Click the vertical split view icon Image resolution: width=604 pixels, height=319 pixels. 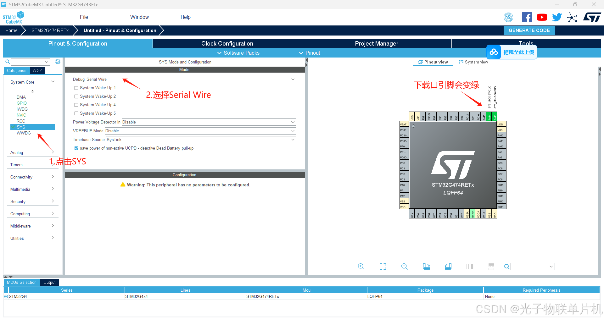[491, 267]
